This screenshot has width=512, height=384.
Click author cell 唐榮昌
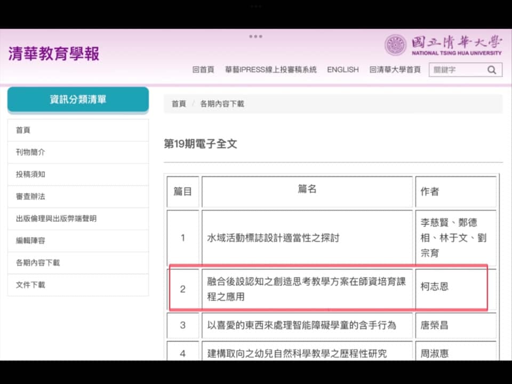tap(455, 325)
